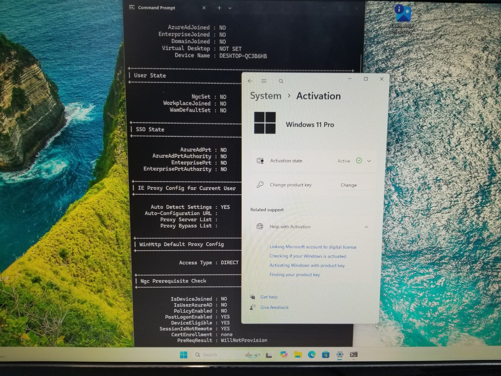Click the Activation state device icon
Screen dimensions: 501x376
pyautogui.click(x=260, y=161)
